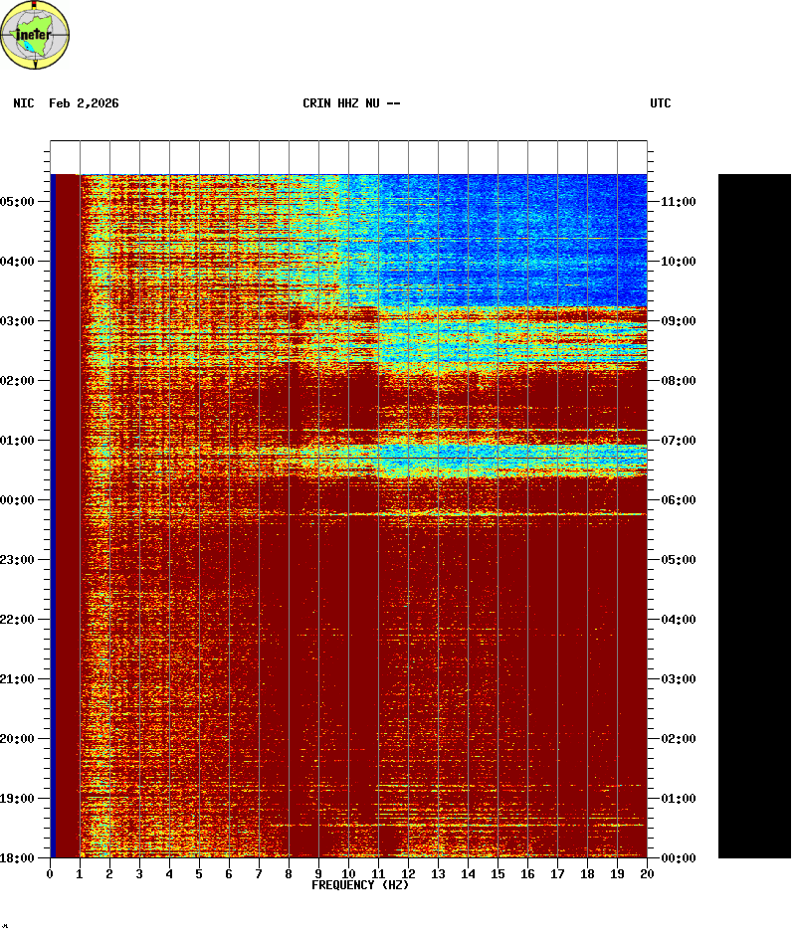Click the 21:00 time label
Screen dimensions: 798x937
pos(18,678)
